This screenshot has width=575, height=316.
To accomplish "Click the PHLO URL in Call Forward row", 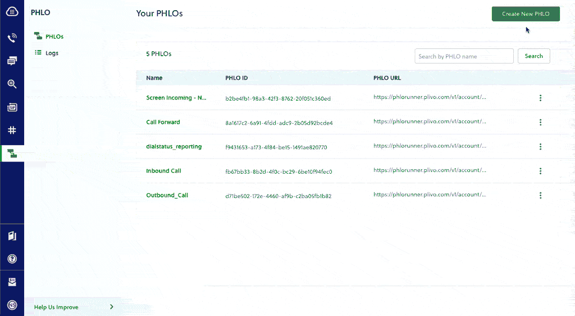I will point(430,121).
